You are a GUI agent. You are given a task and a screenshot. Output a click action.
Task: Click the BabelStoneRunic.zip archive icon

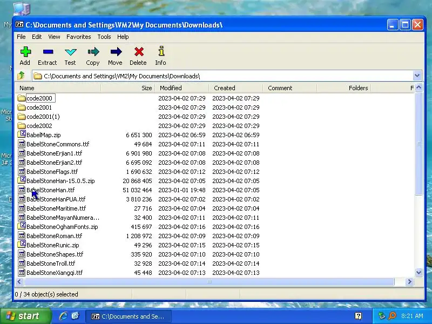21,245
